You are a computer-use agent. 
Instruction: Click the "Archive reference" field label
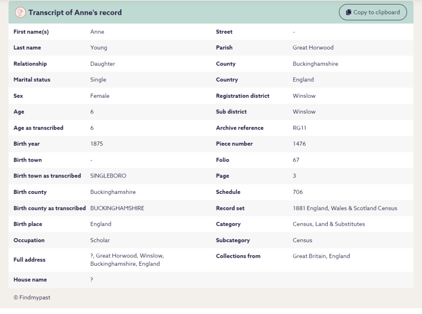tap(240, 128)
